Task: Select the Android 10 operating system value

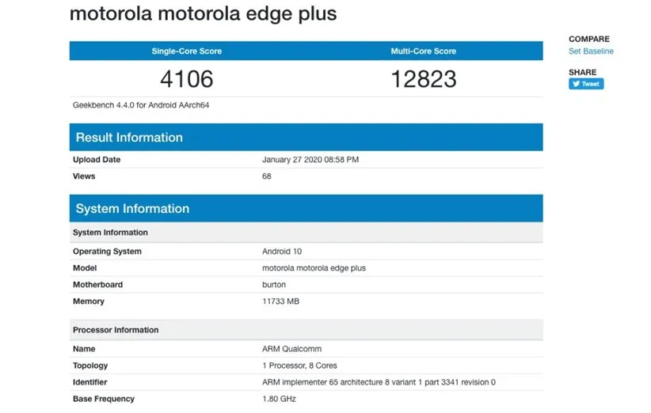Action: [282, 252]
